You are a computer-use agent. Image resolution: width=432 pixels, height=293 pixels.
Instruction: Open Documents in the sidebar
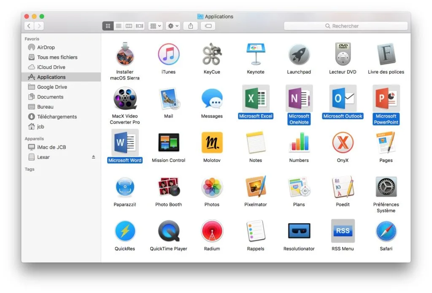61,97
